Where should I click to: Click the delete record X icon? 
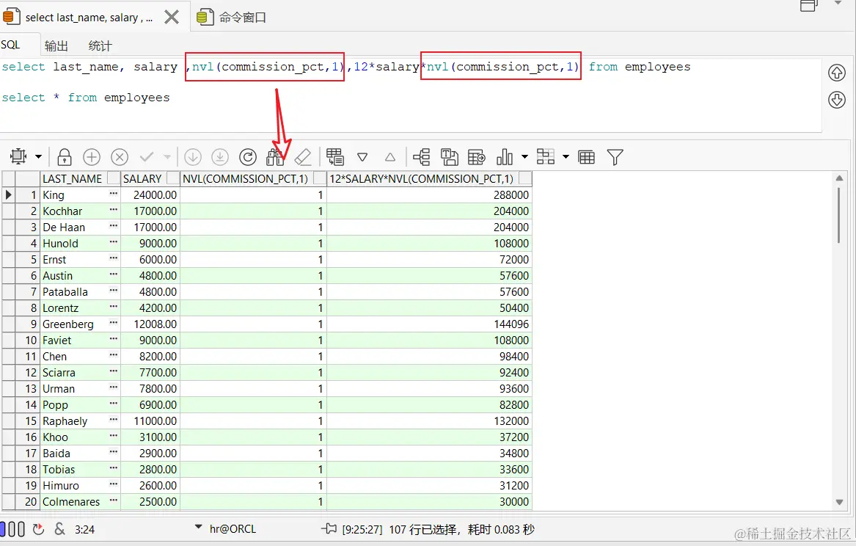click(x=120, y=157)
